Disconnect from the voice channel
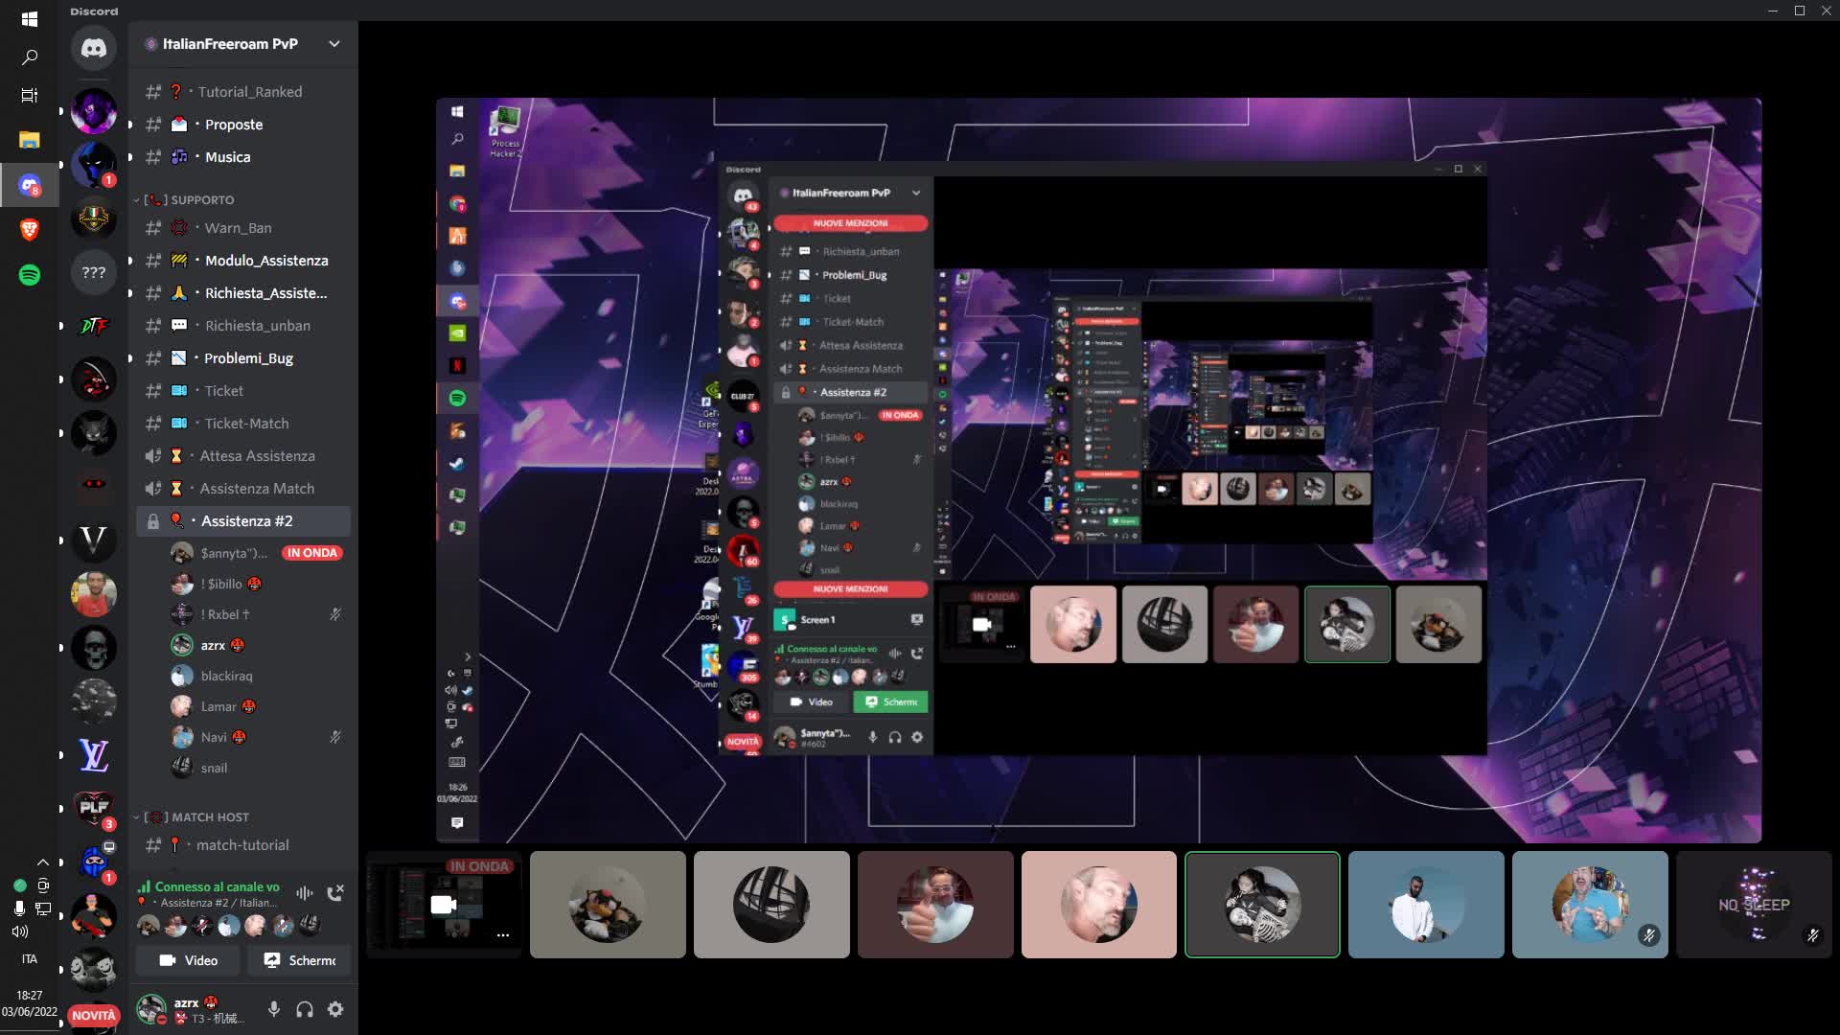Screen dimensions: 1840x1035 point(335,893)
